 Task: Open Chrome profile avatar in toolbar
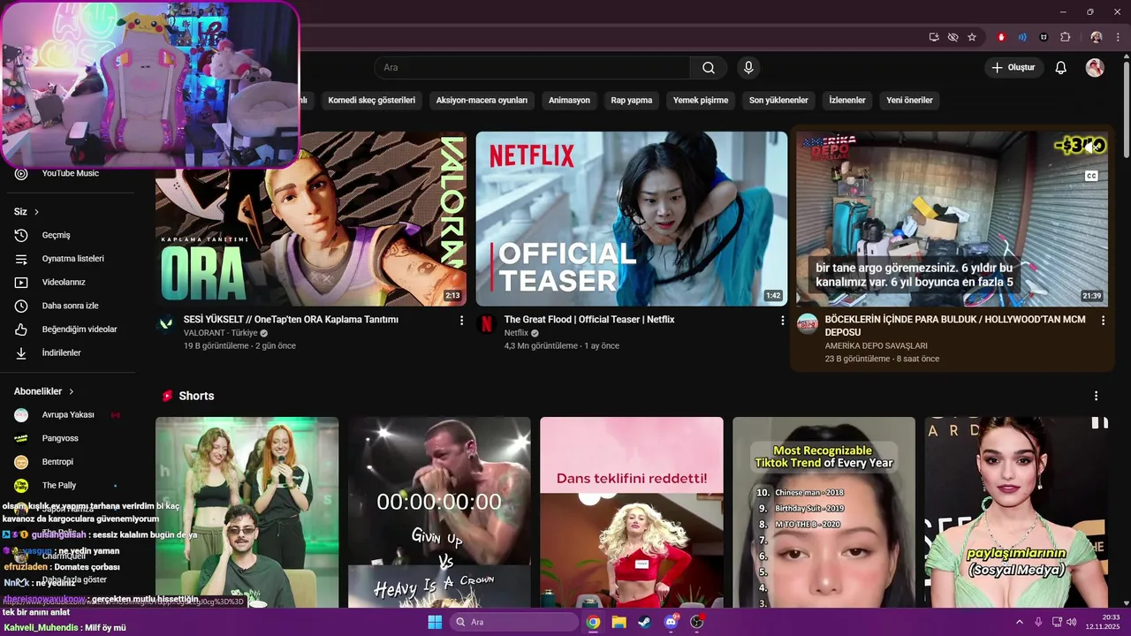[x=1097, y=37]
